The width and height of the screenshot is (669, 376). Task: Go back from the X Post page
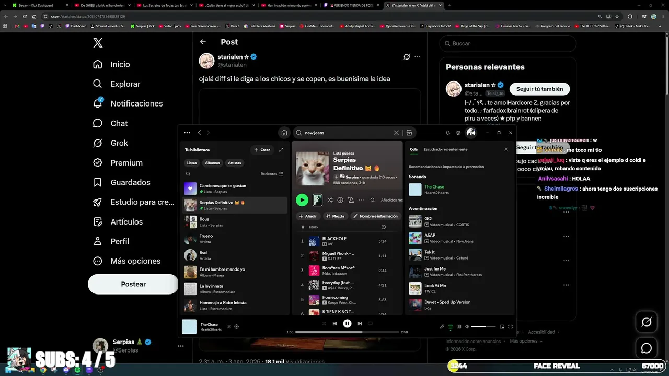coord(203,42)
